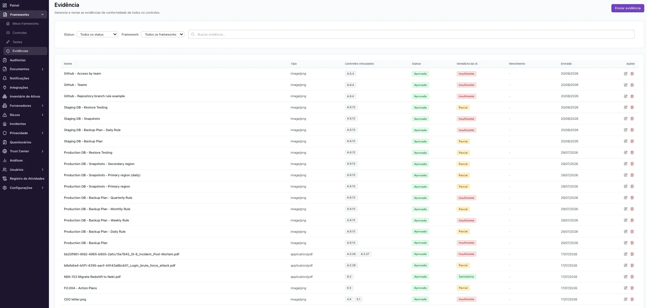This screenshot has width=647, height=308.
Task: Click control tag A.5.27 on Incident Post-Mortem row
Action: [x=365, y=254]
